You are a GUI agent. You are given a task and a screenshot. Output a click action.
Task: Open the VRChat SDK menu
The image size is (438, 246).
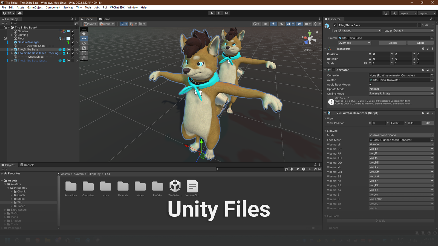tap(117, 7)
